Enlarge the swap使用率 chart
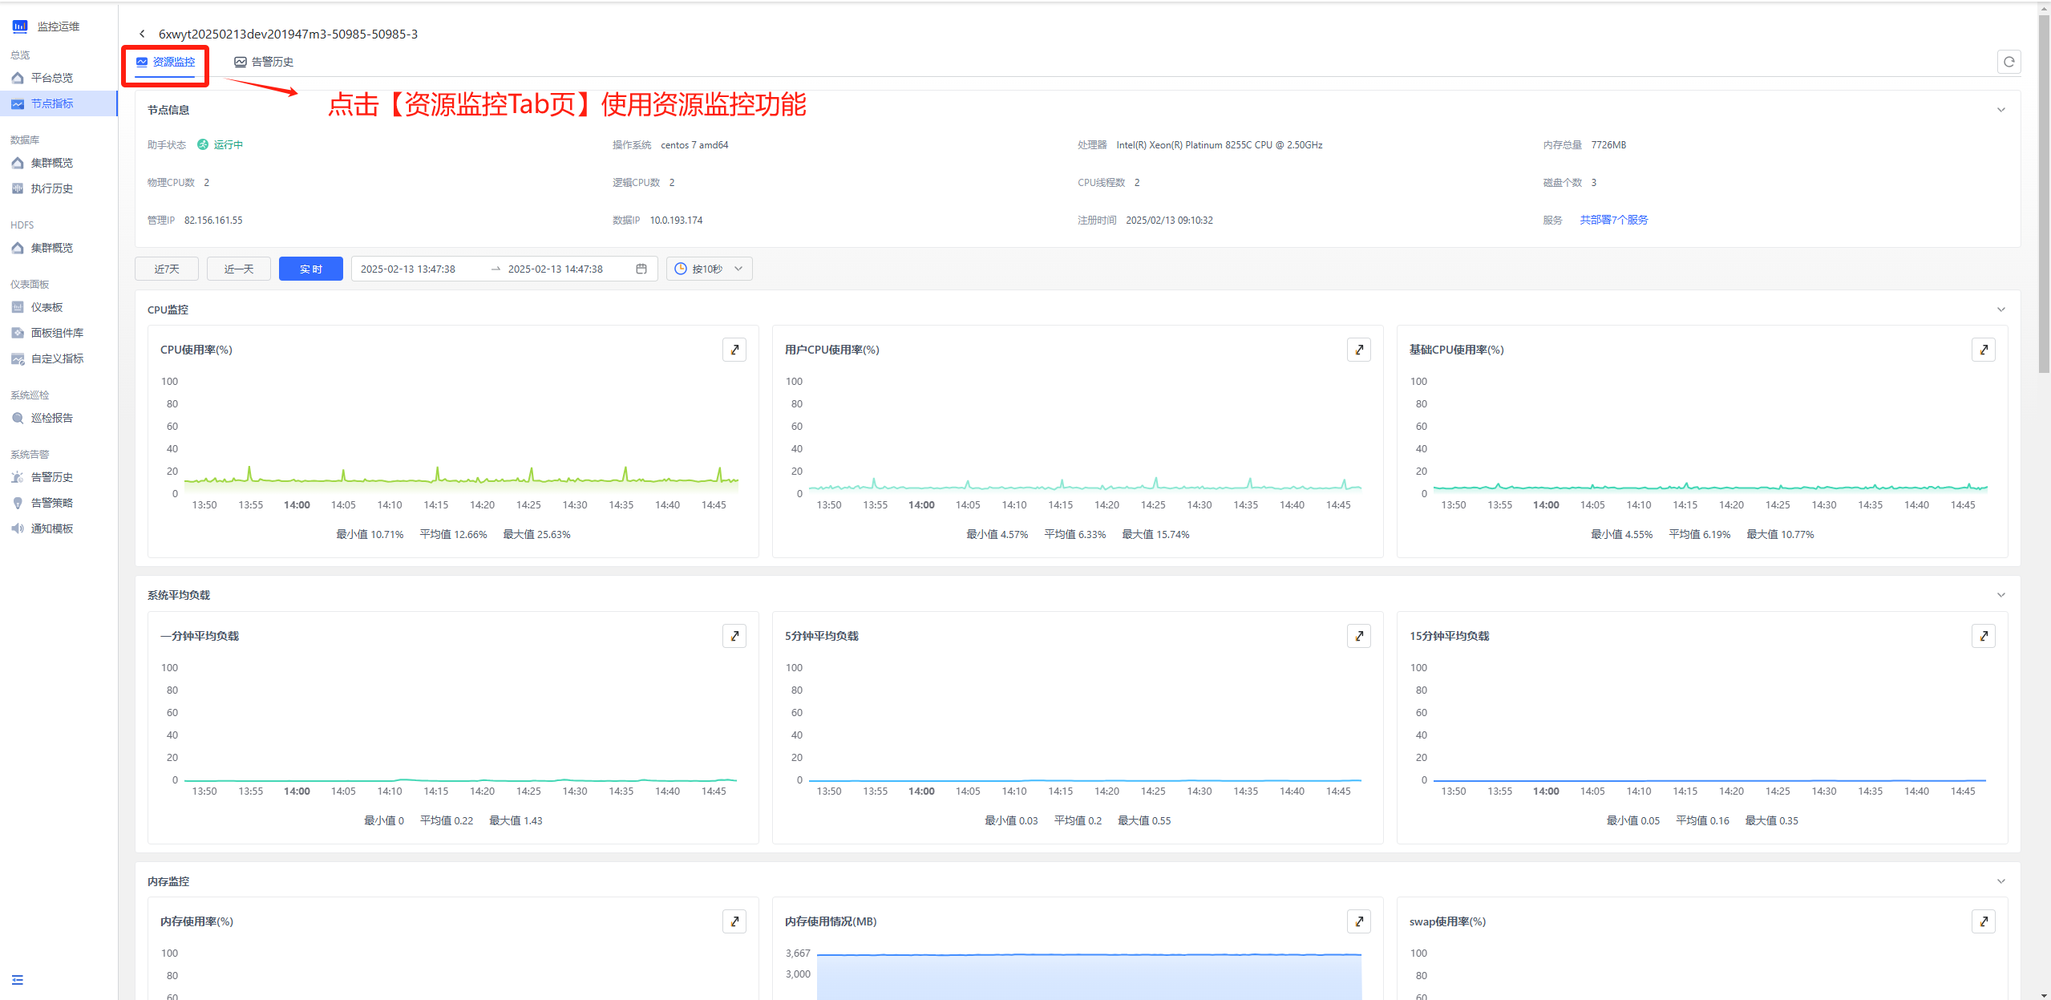Image resolution: width=2051 pixels, height=1000 pixels. click(x=1984, y=921)
